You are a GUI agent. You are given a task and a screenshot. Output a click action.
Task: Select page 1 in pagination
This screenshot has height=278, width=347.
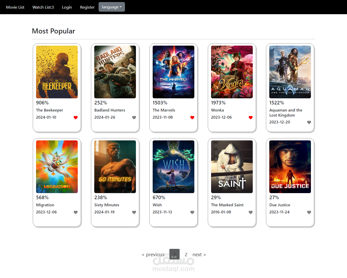click(x=175, y=254)
